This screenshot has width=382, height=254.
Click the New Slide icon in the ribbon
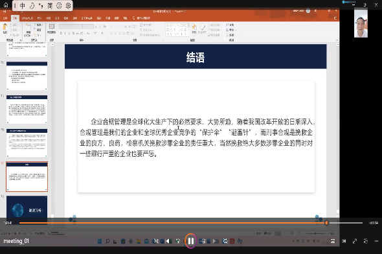click(28, 30)
